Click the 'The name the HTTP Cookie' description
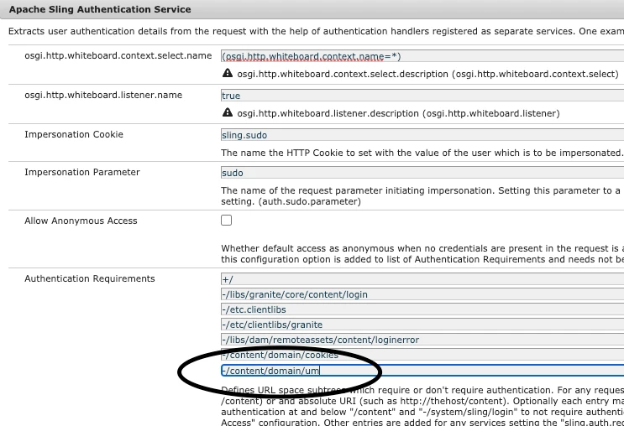This screenshot has height=426, width=624. pyautogui.click(x=422, y=153)
